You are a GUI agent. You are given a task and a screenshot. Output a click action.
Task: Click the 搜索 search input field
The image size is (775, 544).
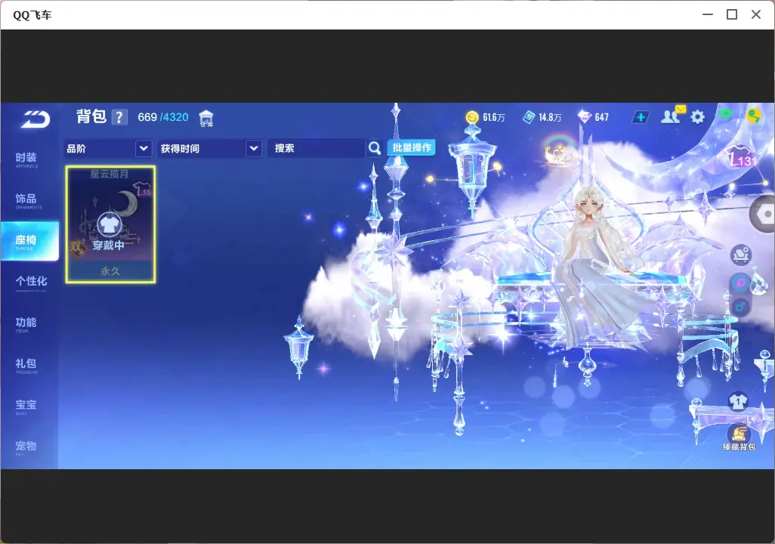pyautogui.click(x=316, y=148)
